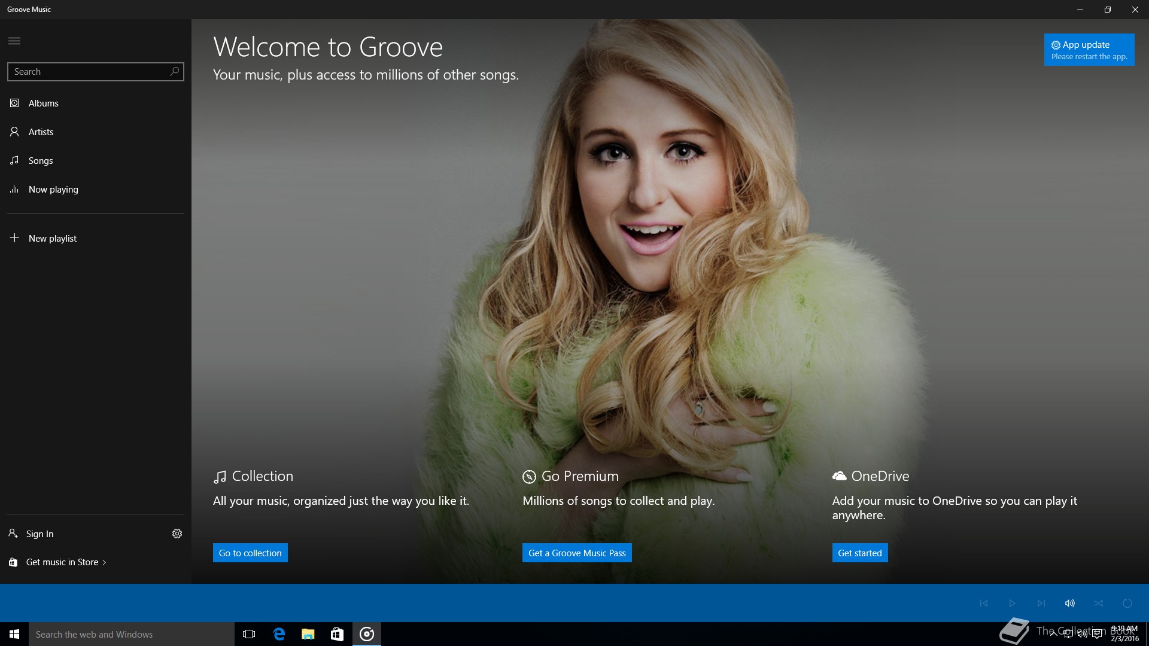Click the Go to collection button
The image size is (1149, 646).
(x=250, y=553)
